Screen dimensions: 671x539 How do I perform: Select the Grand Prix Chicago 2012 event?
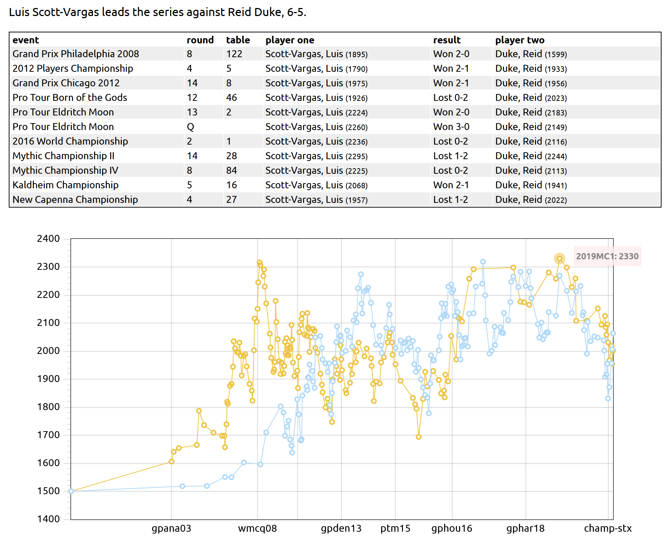pos(66,83)
